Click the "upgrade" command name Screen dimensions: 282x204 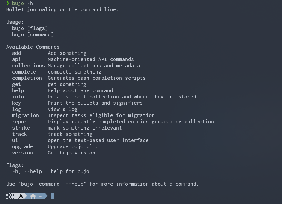[23, 146]
